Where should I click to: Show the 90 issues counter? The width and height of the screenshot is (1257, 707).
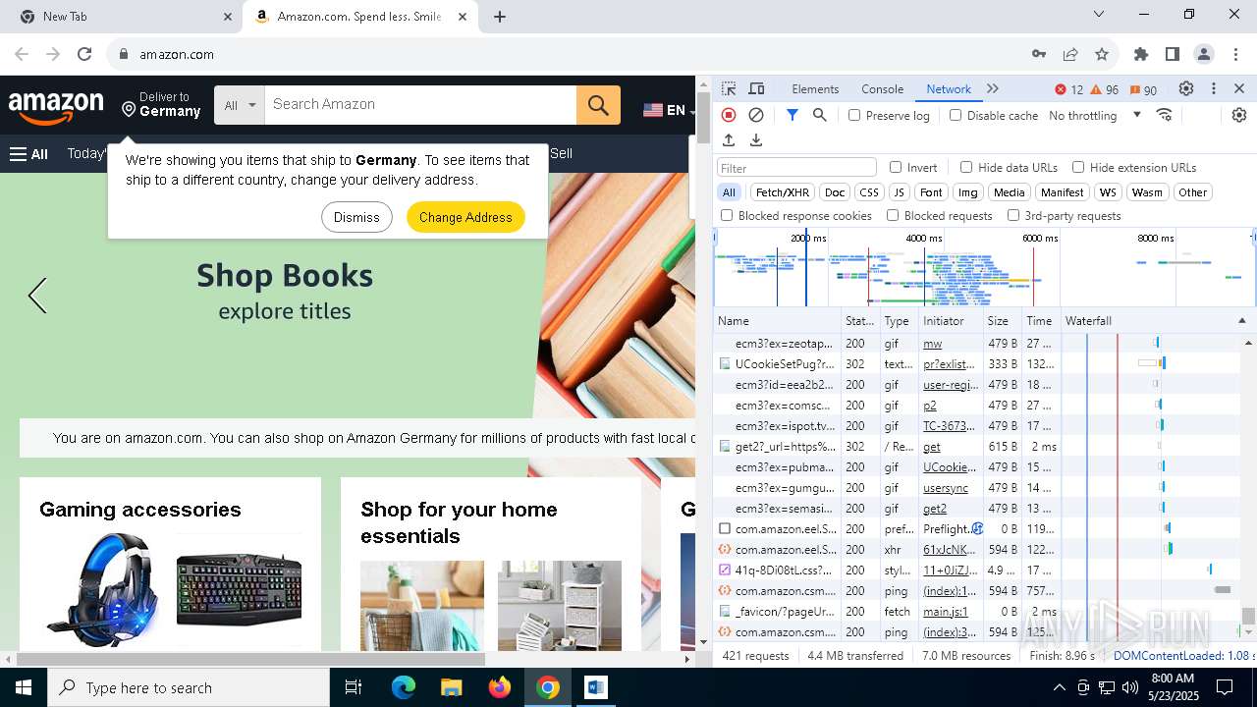(1143, 89)
